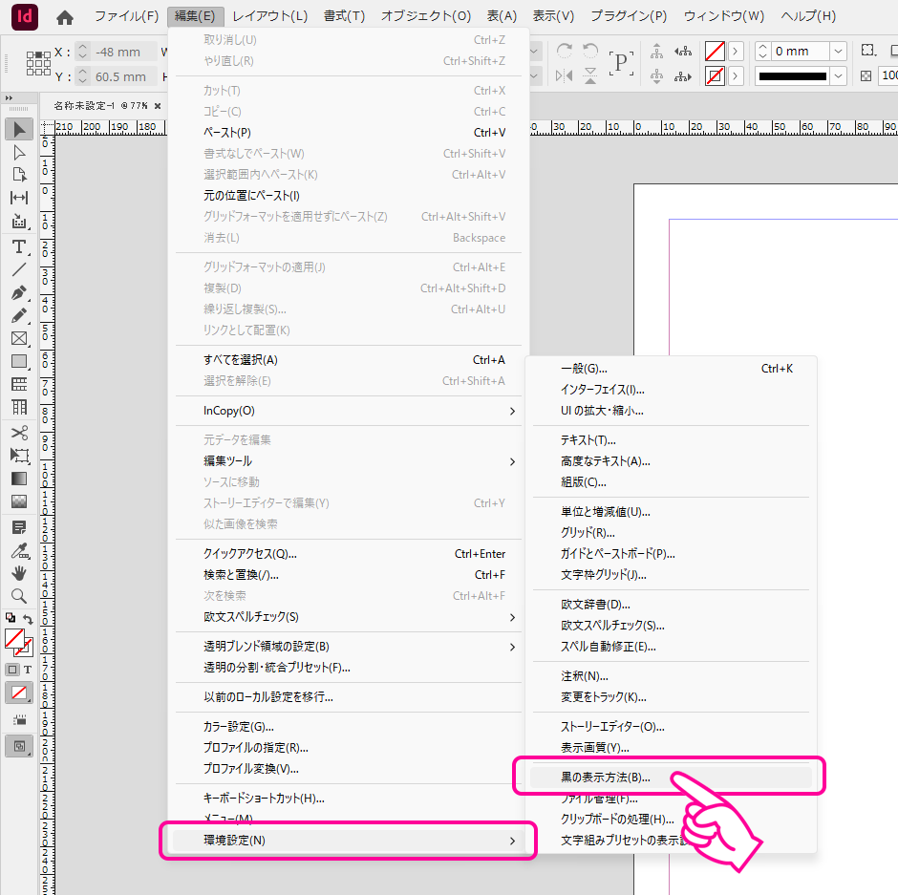Click the rotate 90° clockwise icon
898x895 pixels.
[x=564, y=51]
